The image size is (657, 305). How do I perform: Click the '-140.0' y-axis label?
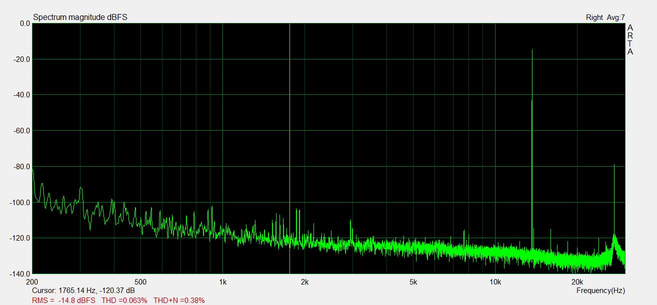point(19,274)
